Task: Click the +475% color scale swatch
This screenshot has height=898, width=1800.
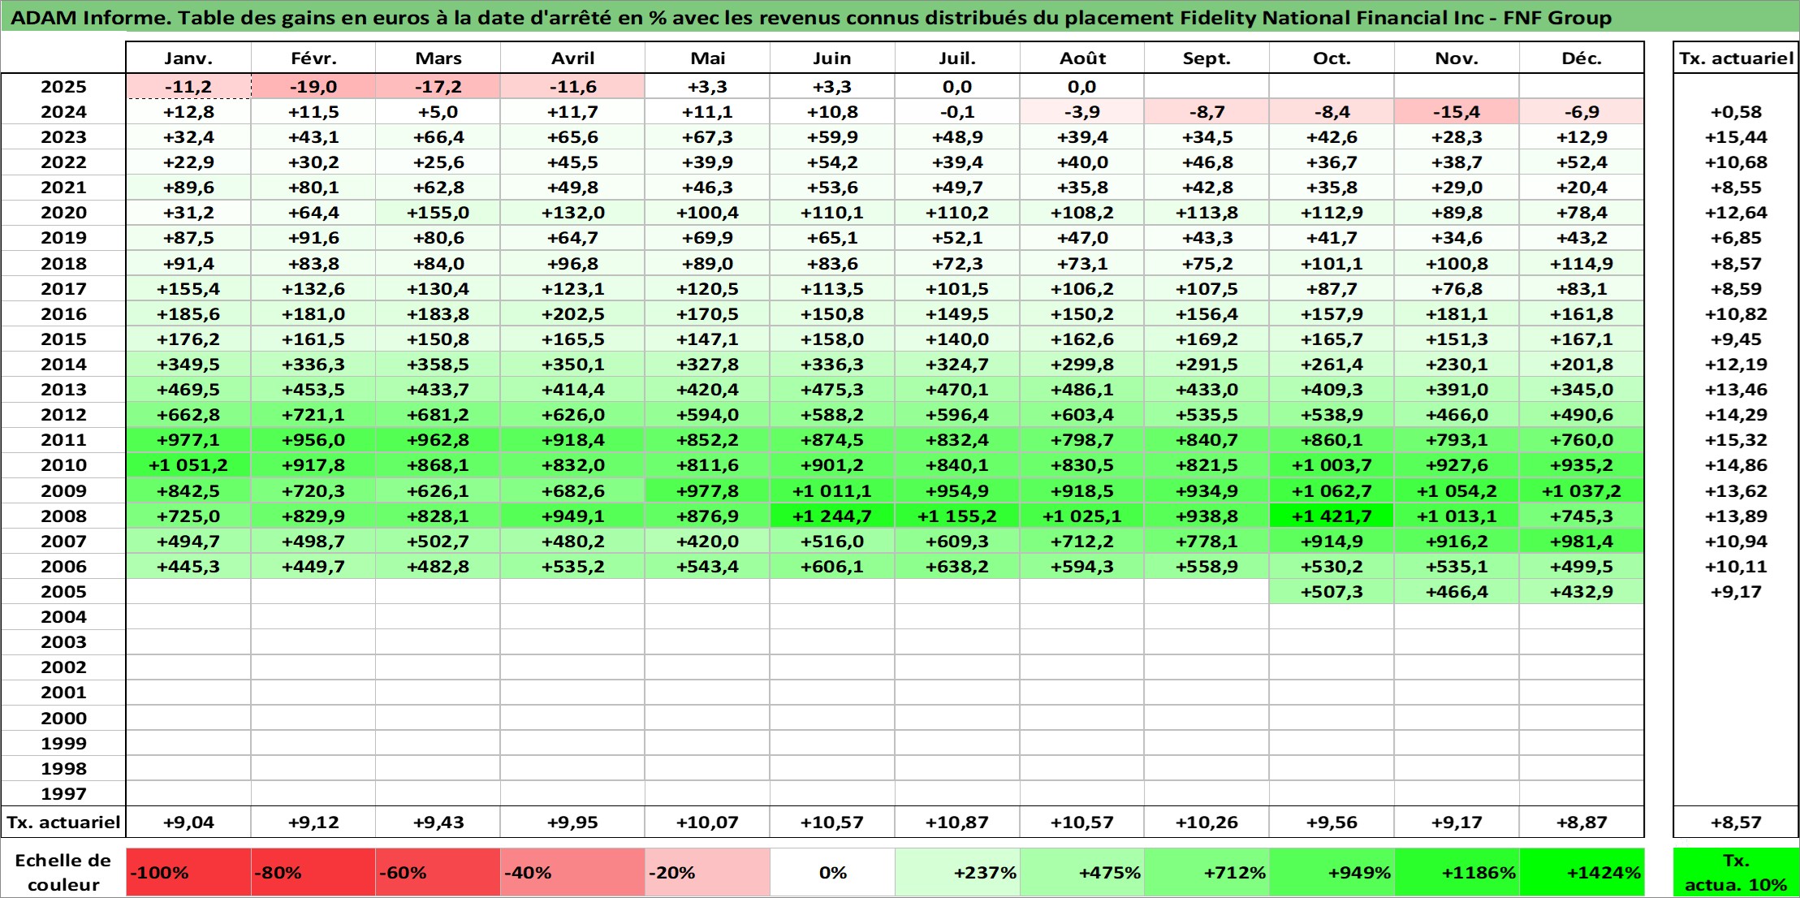Action: coord(1082,873)
